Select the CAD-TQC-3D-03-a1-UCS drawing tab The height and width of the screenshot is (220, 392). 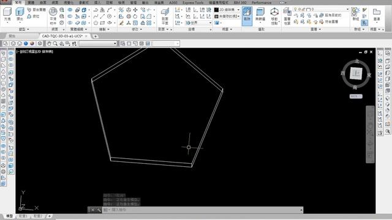62,36
